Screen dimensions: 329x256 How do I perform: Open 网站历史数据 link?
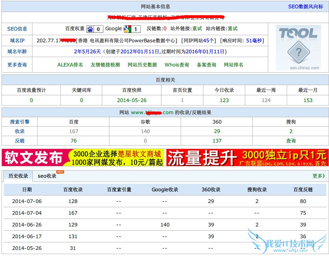[x=142, y=65]
